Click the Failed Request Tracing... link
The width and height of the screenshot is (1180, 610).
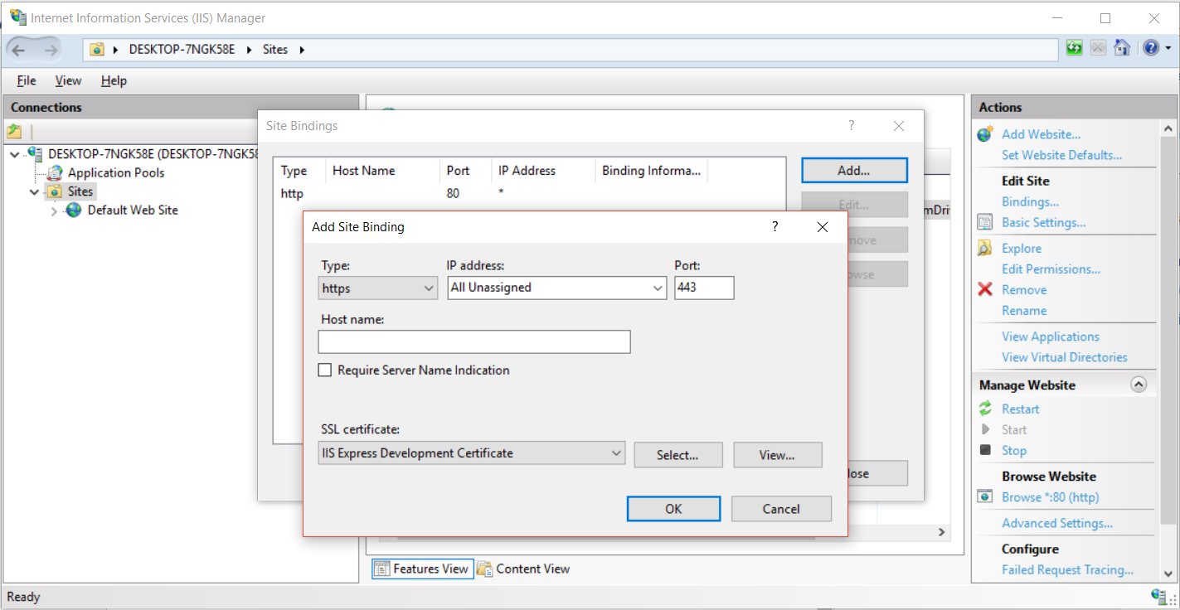[1067, 569]
